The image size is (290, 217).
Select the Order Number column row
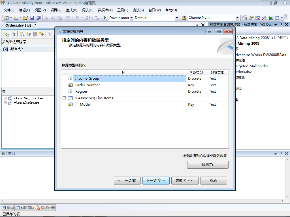point(129,85)
